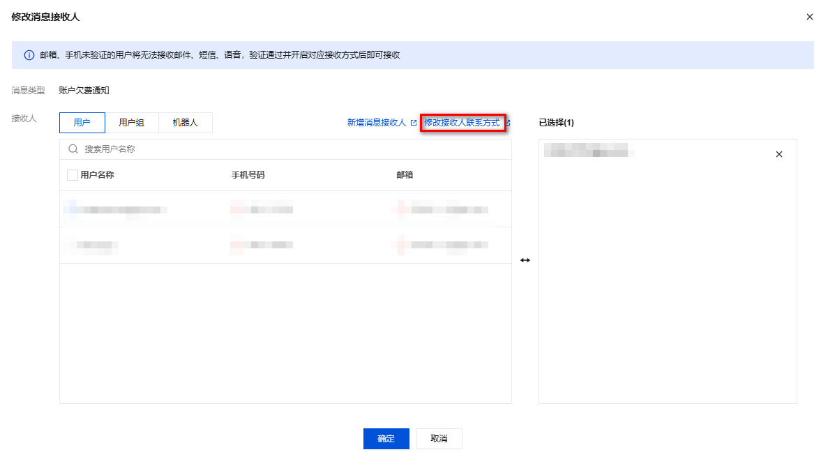
Task: Click the external-link icon beside 新增消息接收人
Action: coord(414,123)
